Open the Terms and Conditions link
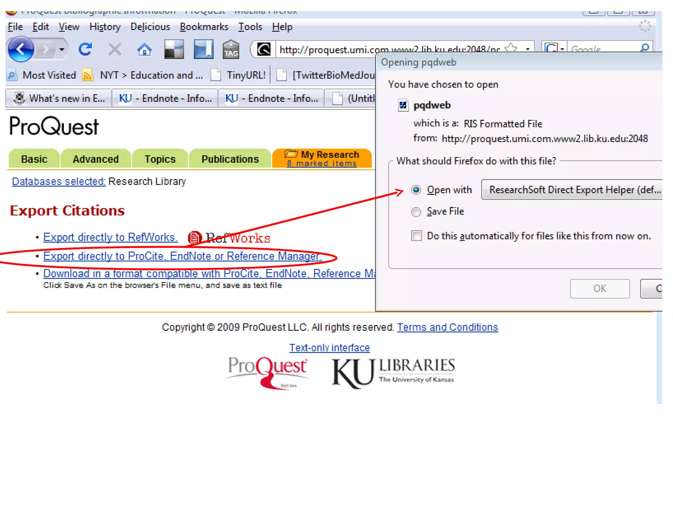This screenshot has height=505, width=673. (x=448, y=327)
